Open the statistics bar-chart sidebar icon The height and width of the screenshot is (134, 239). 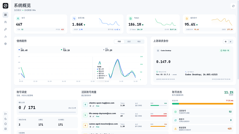click(x=6, y=36)
